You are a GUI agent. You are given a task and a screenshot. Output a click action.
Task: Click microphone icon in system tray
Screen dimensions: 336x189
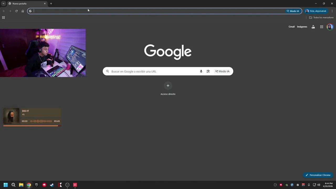click(x=309, y=185)
